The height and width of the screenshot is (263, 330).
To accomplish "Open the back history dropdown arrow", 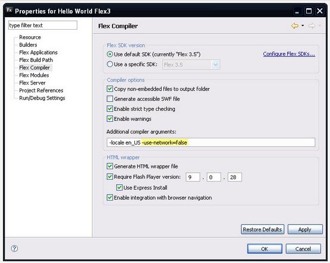I will (303, 26).
